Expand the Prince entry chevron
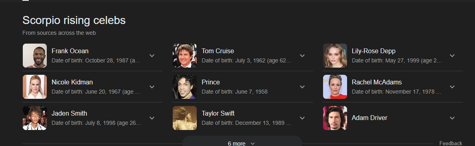This screenshot has height=146, width=475. (302, 87)
